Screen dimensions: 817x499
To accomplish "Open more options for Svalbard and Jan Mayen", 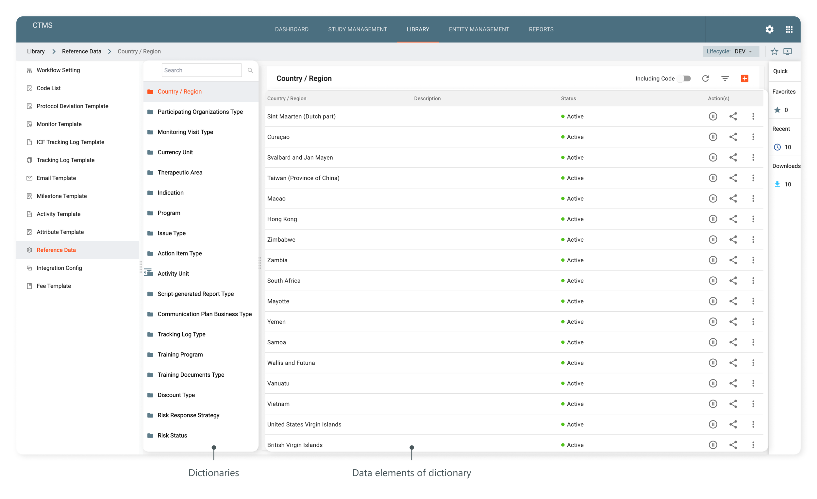I will [753, 158].
